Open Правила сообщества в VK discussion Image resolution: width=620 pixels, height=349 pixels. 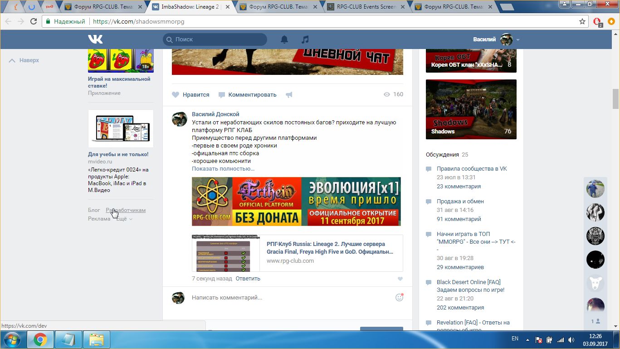click(472, 168)
